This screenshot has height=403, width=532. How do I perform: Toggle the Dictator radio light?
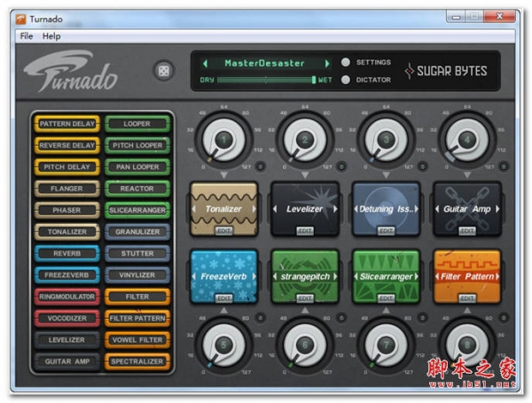point(346,80)
